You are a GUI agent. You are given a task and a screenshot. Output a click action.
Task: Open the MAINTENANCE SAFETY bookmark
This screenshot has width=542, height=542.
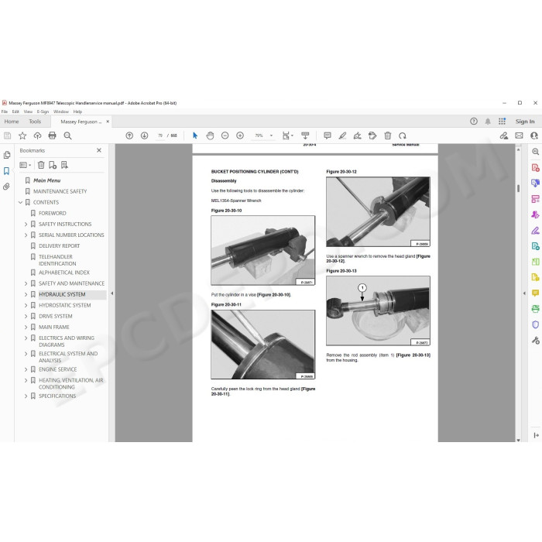tap(60, 191)
